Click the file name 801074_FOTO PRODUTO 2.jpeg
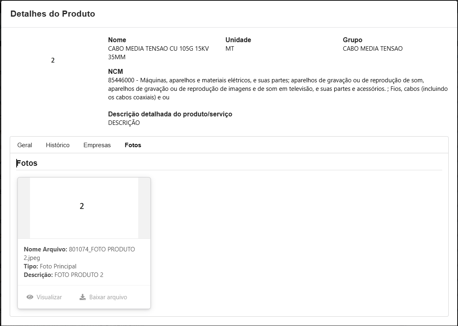The width and height of the screenshot is (458, 326). click(102, 249)
